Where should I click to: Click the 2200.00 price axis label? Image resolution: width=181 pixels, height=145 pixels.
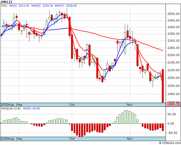click(173, 55)
